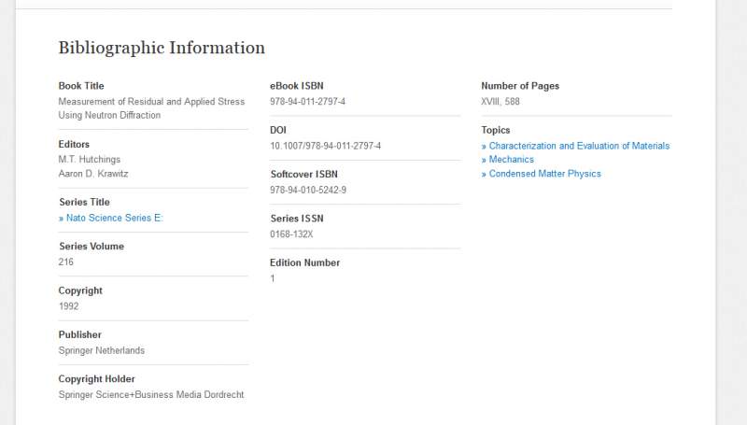Click copyright holder Springer Science+Business Media Dordrecht

pyautogui.click(x=151, y=395)
